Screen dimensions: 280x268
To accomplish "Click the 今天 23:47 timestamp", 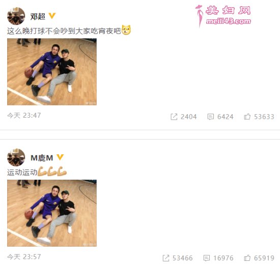I will [x=24, y=115].
